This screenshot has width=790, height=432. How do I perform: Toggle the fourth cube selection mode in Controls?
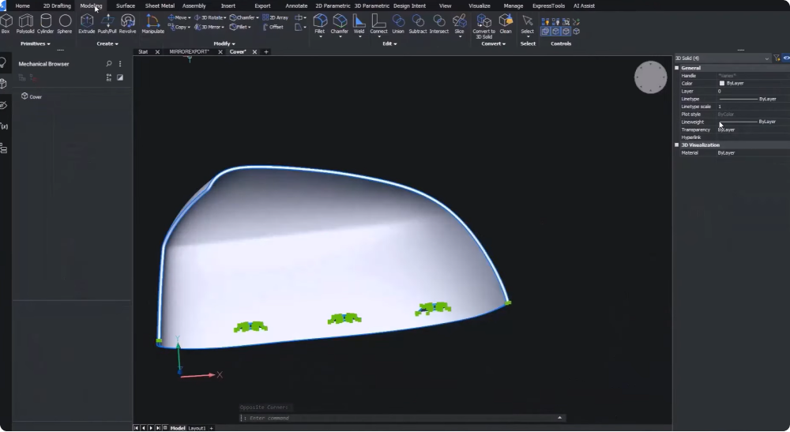click(x=577, y=32)
